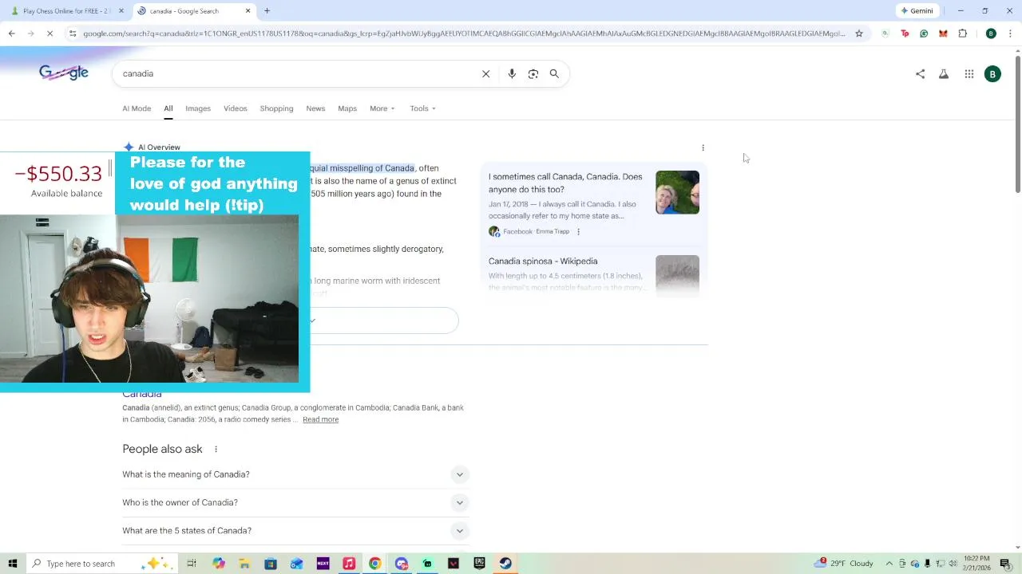Open the MetaMask fox extension
This screenshot has height=574, width=1022.
943,33
